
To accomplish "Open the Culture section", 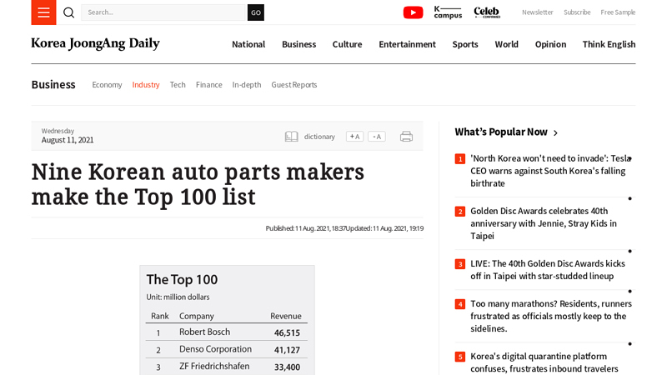I will click(347, 44).
